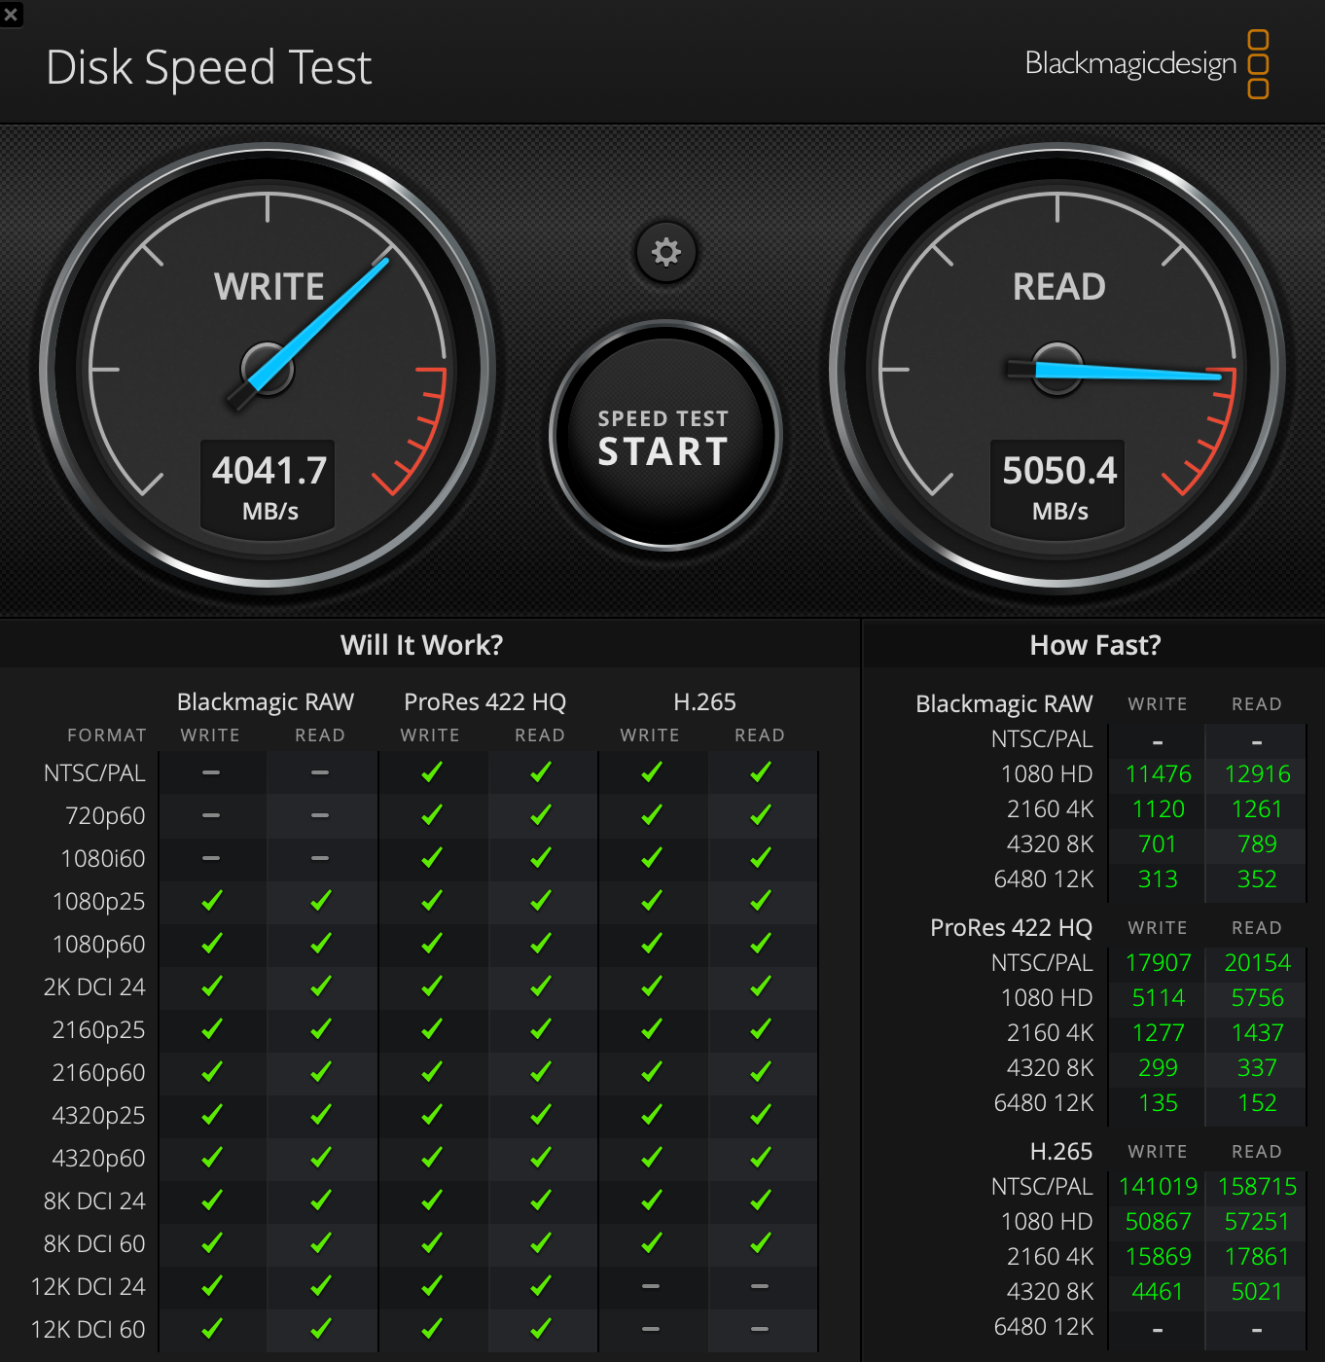
Task: Click the READ gauge label
Action: click(1059, 287)
